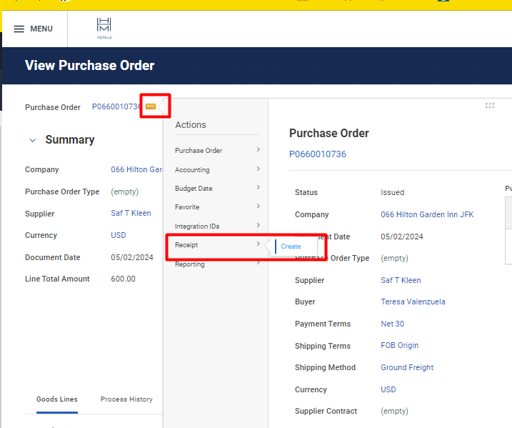
Task: Open Saf T Kleen supplier link in popup
Action: point(401,280)
